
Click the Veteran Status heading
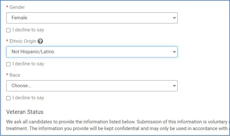click(25, 112)
